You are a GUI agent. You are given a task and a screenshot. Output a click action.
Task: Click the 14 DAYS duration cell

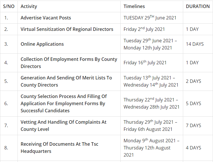pyautogui.click(x=195, y=44)
